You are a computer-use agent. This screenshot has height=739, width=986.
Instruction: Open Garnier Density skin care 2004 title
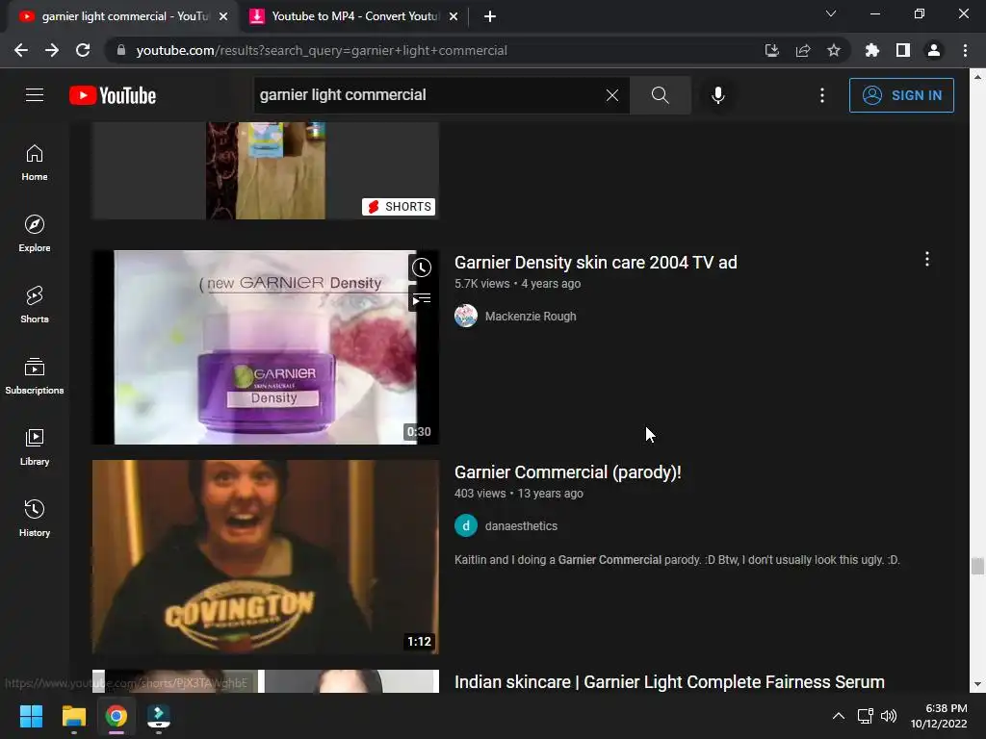595,262
